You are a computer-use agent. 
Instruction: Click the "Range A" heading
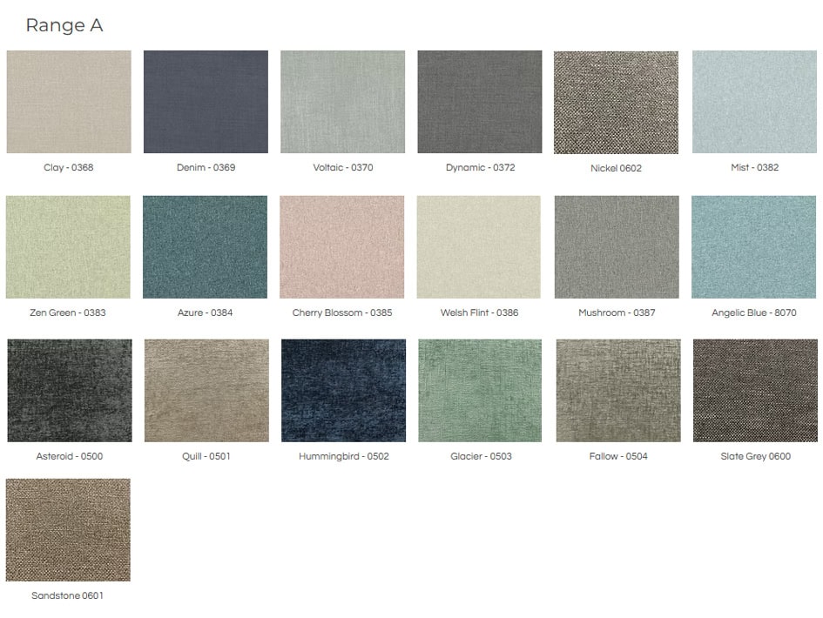click(64, 25)
